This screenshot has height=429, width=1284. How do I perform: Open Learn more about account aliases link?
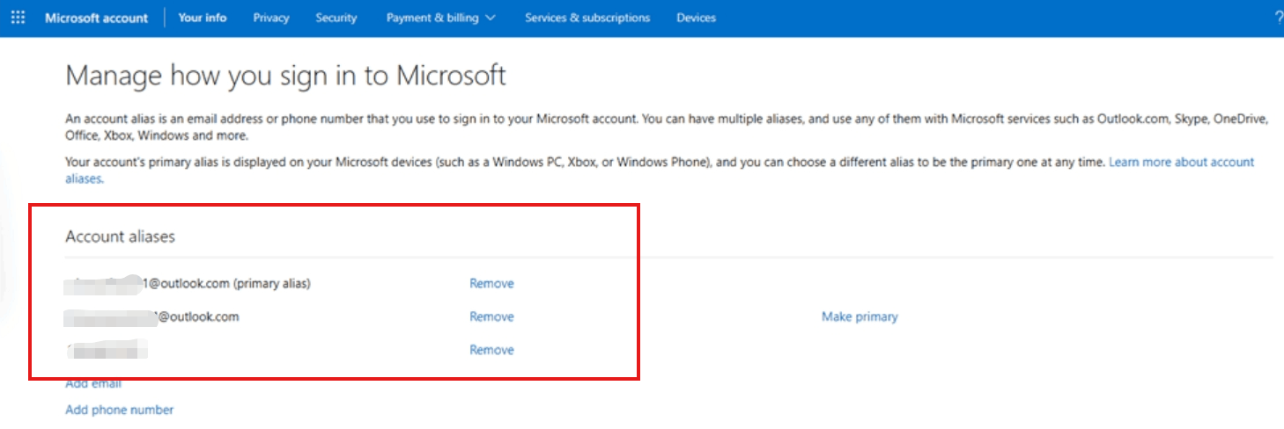click(x=1181, y=163)
